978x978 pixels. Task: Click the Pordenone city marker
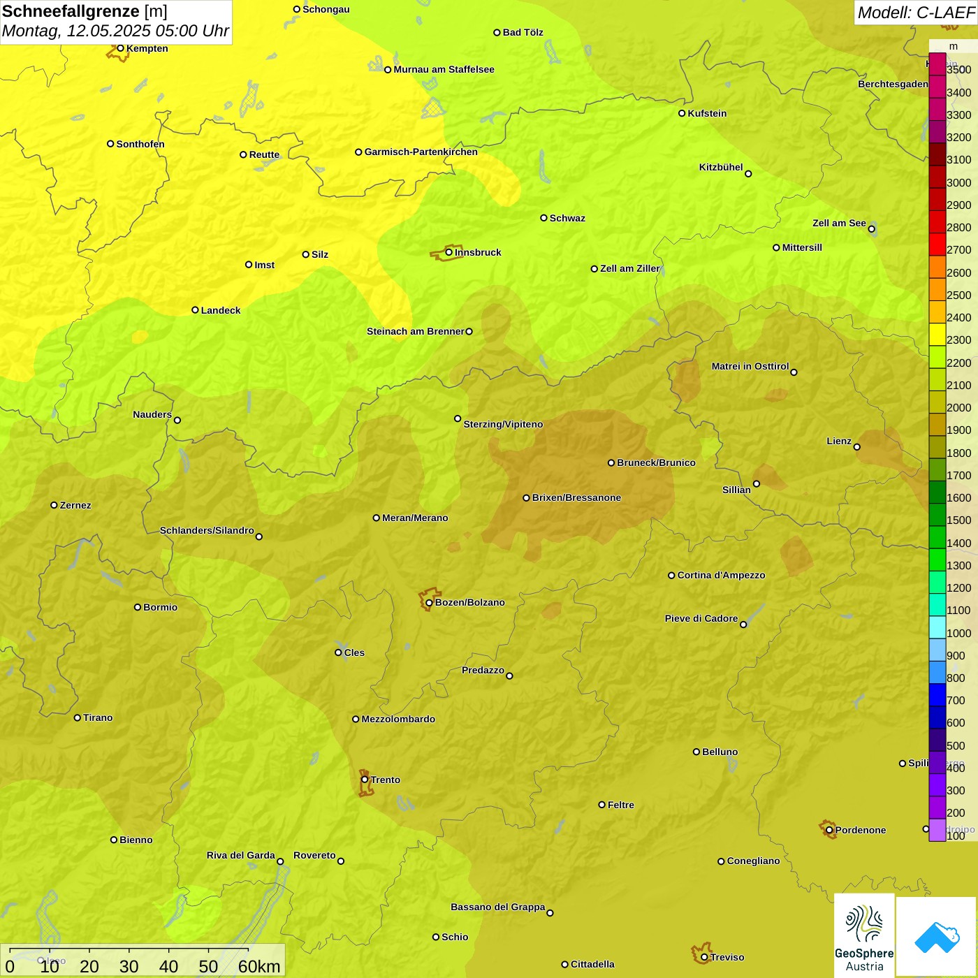[x=829, y=830]
